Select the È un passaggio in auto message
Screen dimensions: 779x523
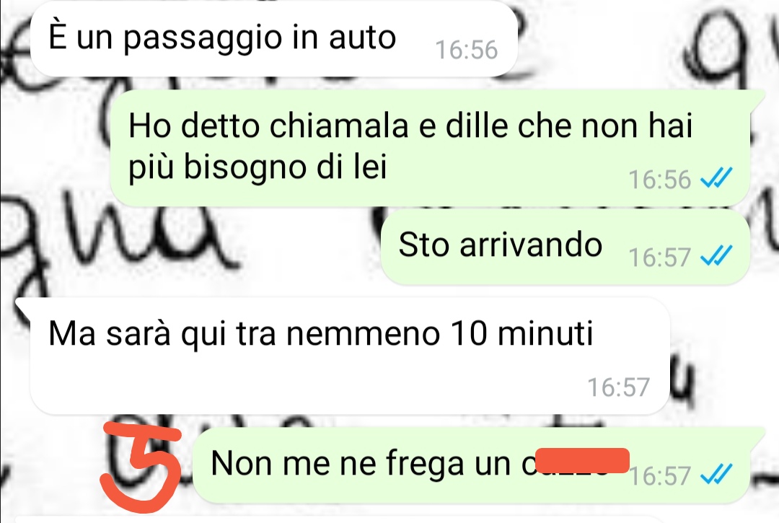coord(274,39)
